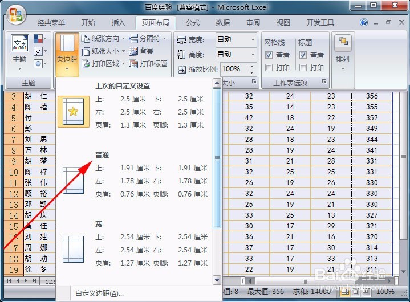Open the 高度 height combo box
410x302 pixels.
236,54
